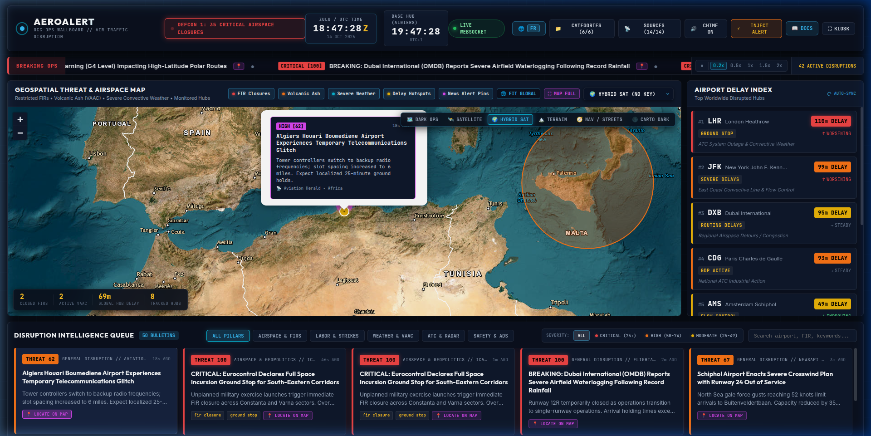
Task: Switch to Labor & Strikes pillar tab
Action: (x=337, y=336)
